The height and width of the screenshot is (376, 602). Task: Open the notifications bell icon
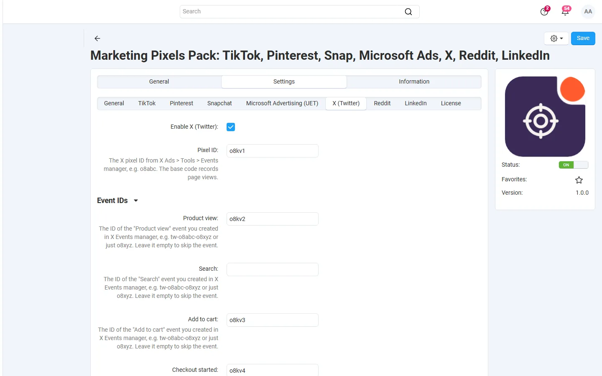565,11
